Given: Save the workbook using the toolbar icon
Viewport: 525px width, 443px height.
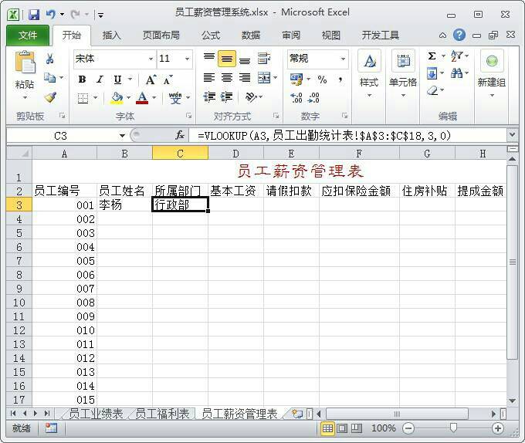Looking at the screenshot, I should pyautogui.click(x=33, y=14).
